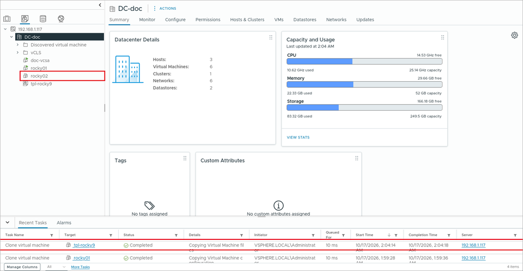The image size is (523, 271).
Task: Collapse the 192.168.1.117 vCenter node
Action: (x=5, y=29)
